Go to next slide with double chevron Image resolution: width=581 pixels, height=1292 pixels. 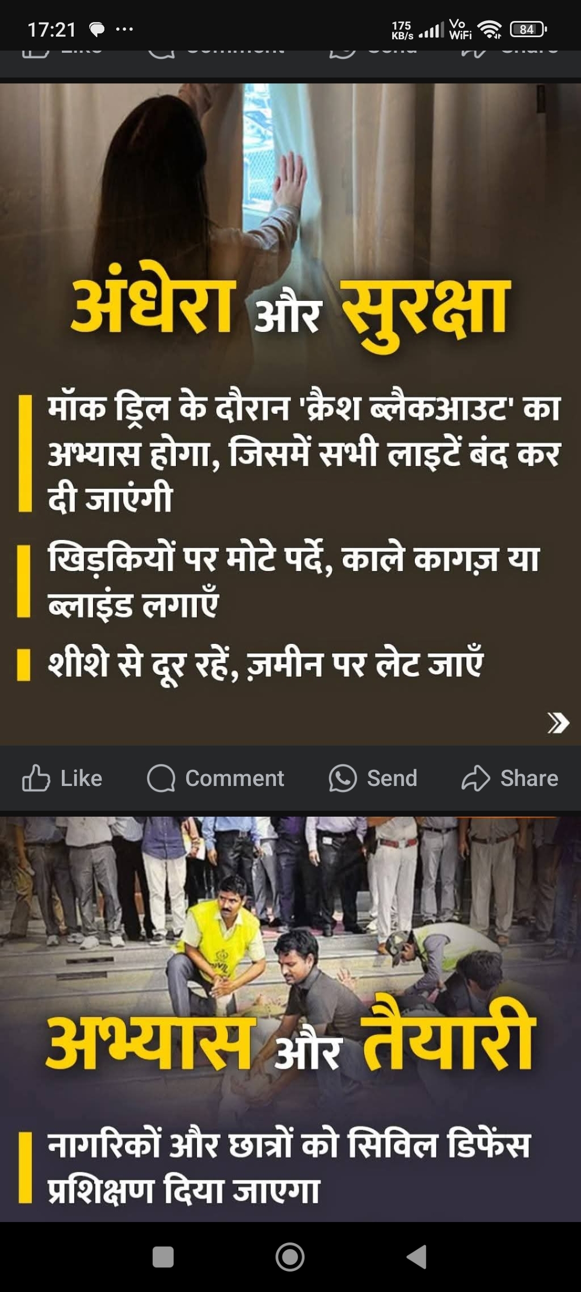[558, 722]
